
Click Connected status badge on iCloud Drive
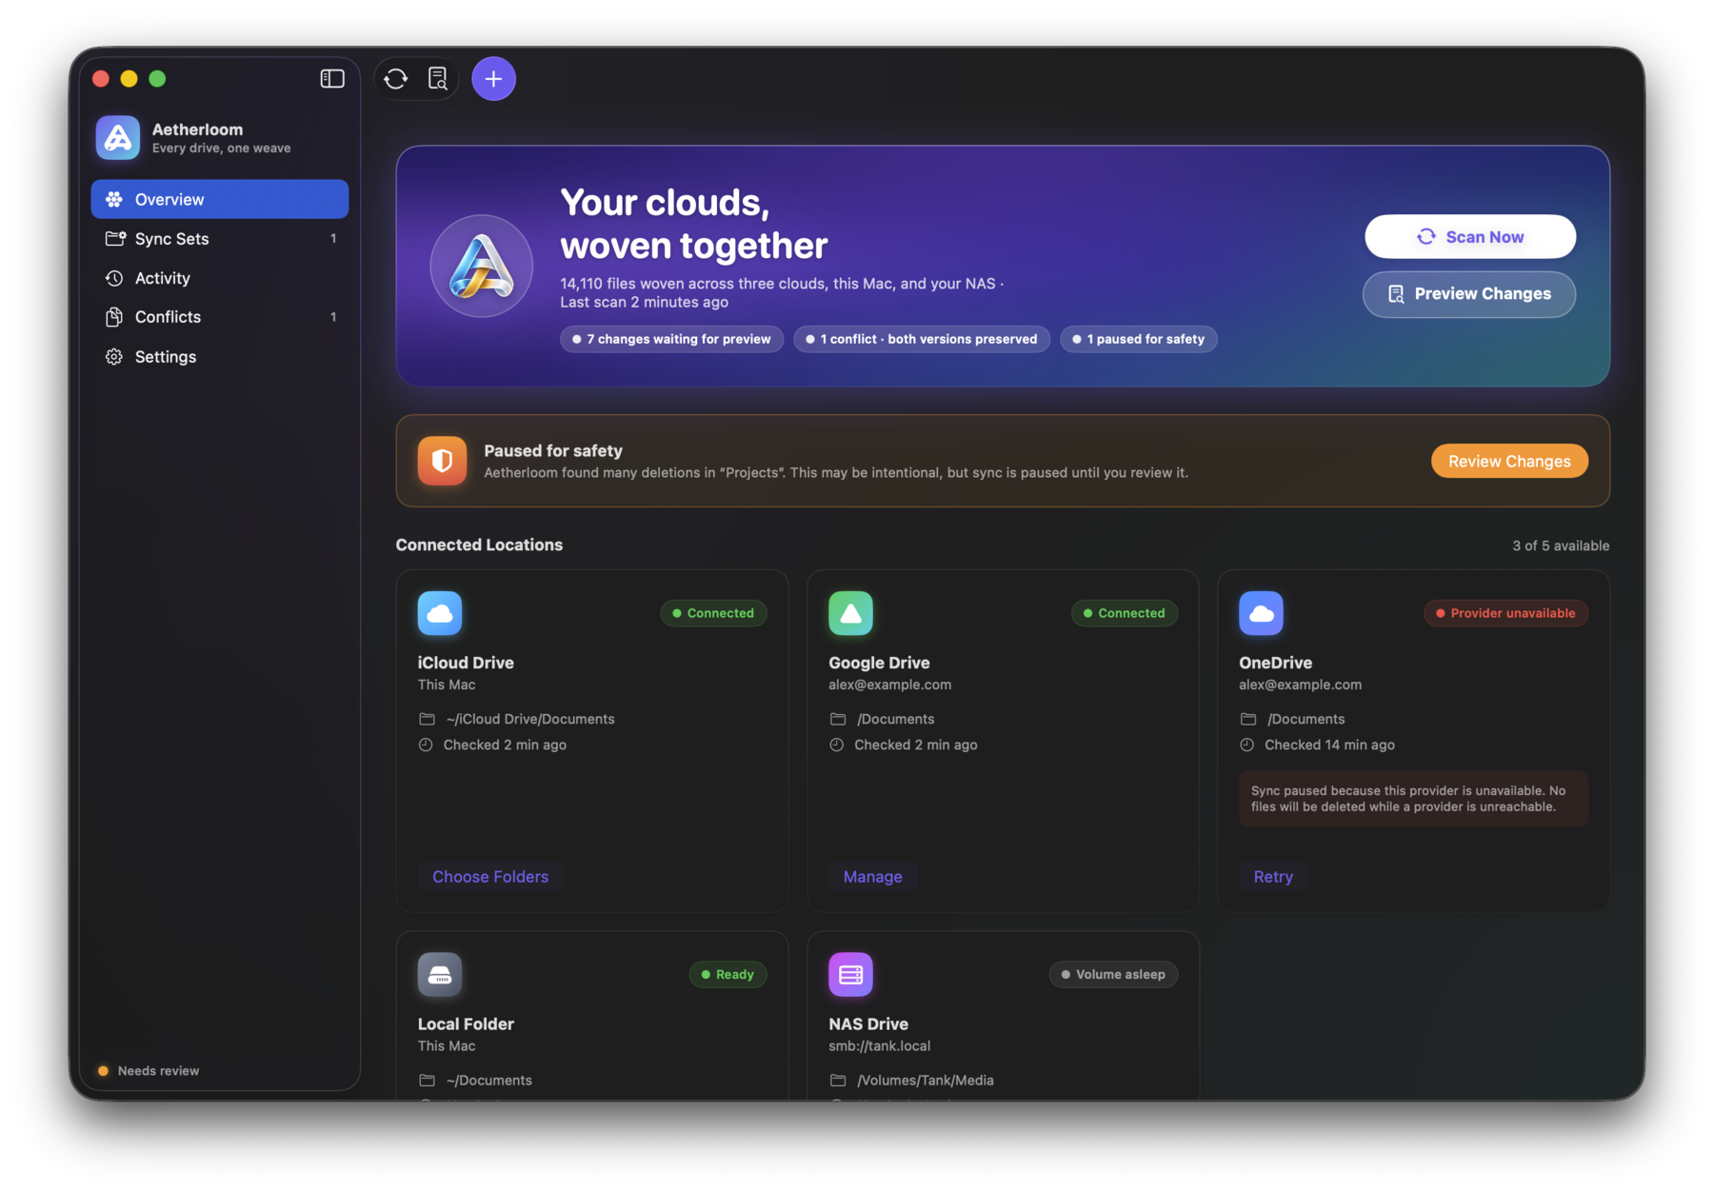[713, 613]
